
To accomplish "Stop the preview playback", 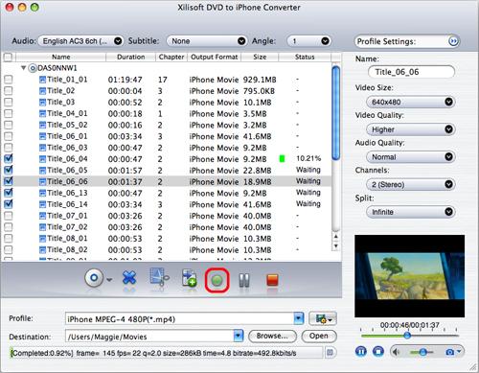I will coord(378,352).
